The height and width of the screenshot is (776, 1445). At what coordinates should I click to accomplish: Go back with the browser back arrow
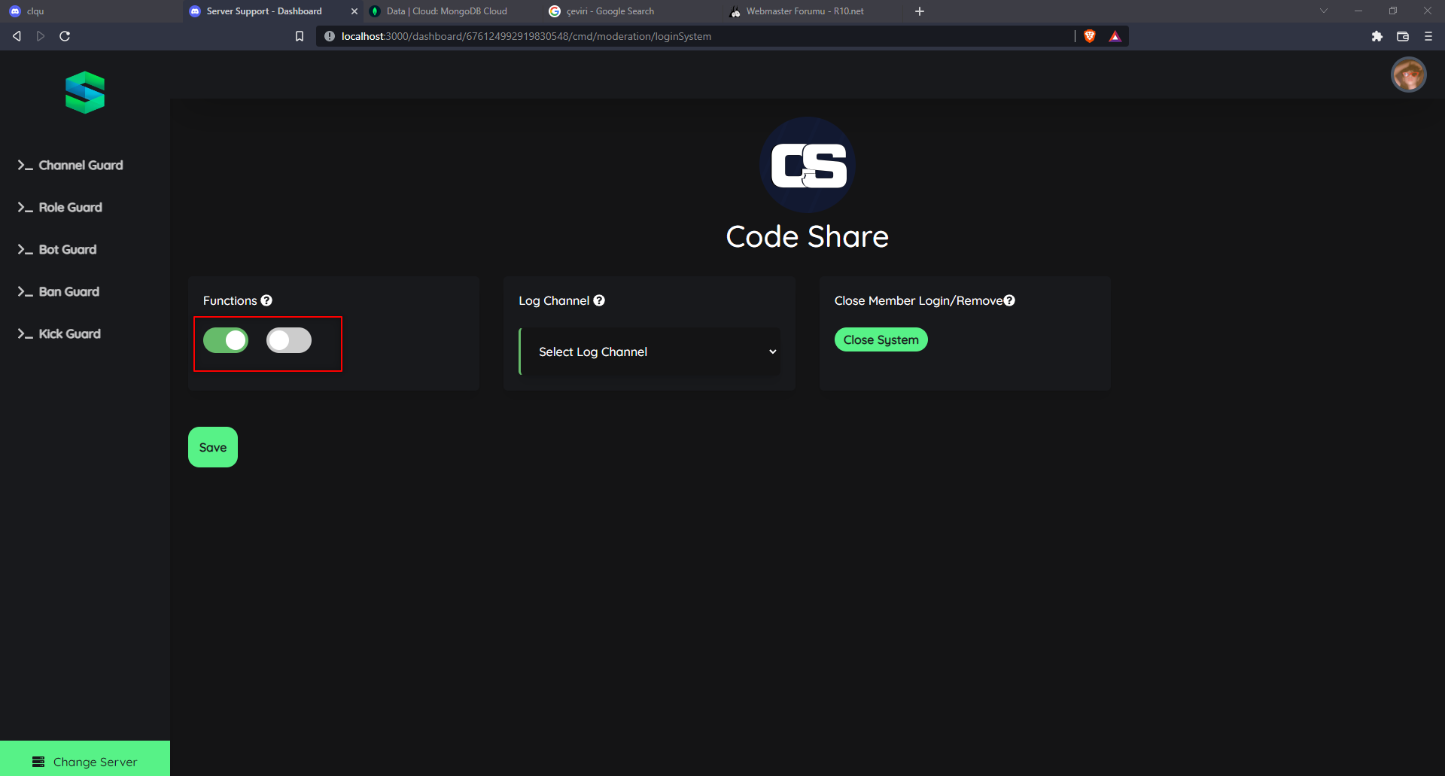(x=17, y=36)
